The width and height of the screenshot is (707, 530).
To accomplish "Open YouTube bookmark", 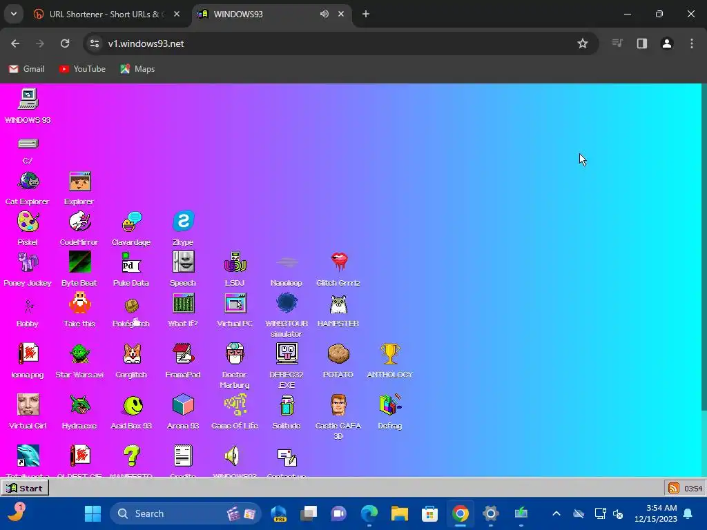I will [83, 69].
